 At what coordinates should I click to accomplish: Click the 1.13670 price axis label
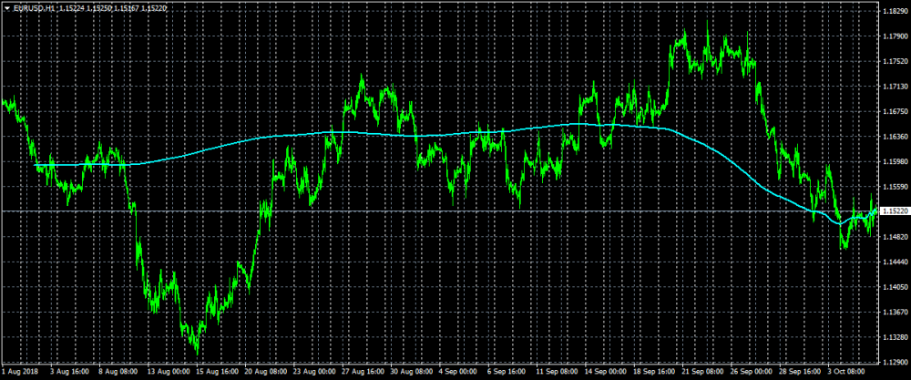coord(895,312)
